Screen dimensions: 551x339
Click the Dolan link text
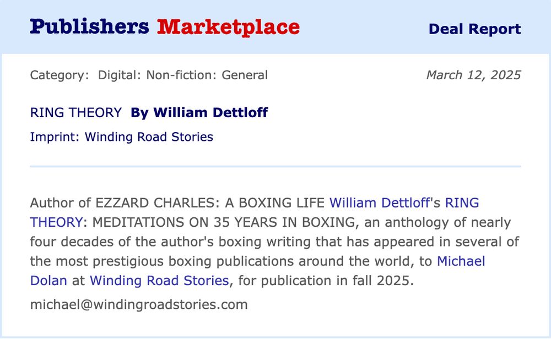48,280
